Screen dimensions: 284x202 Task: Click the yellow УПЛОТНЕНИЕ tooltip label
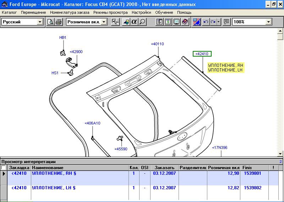[x=226, y=68]
